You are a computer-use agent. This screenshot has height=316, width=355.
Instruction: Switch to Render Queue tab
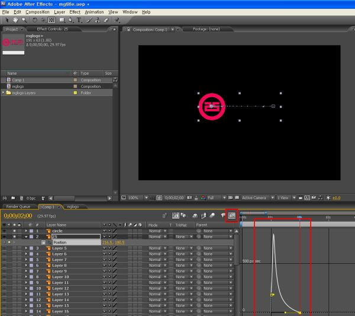[18, 207]
